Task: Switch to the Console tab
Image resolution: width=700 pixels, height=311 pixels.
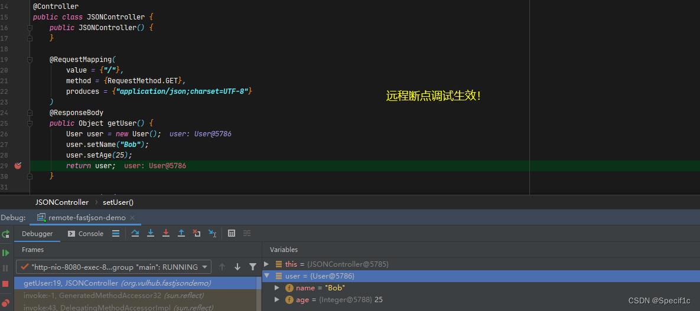Action: 86,234
